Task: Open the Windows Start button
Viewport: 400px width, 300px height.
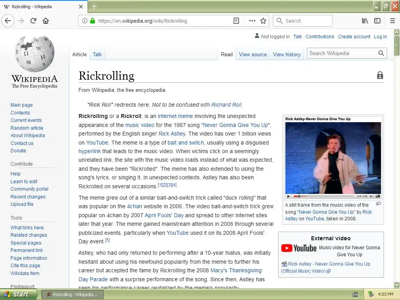Action: [18, 295]
